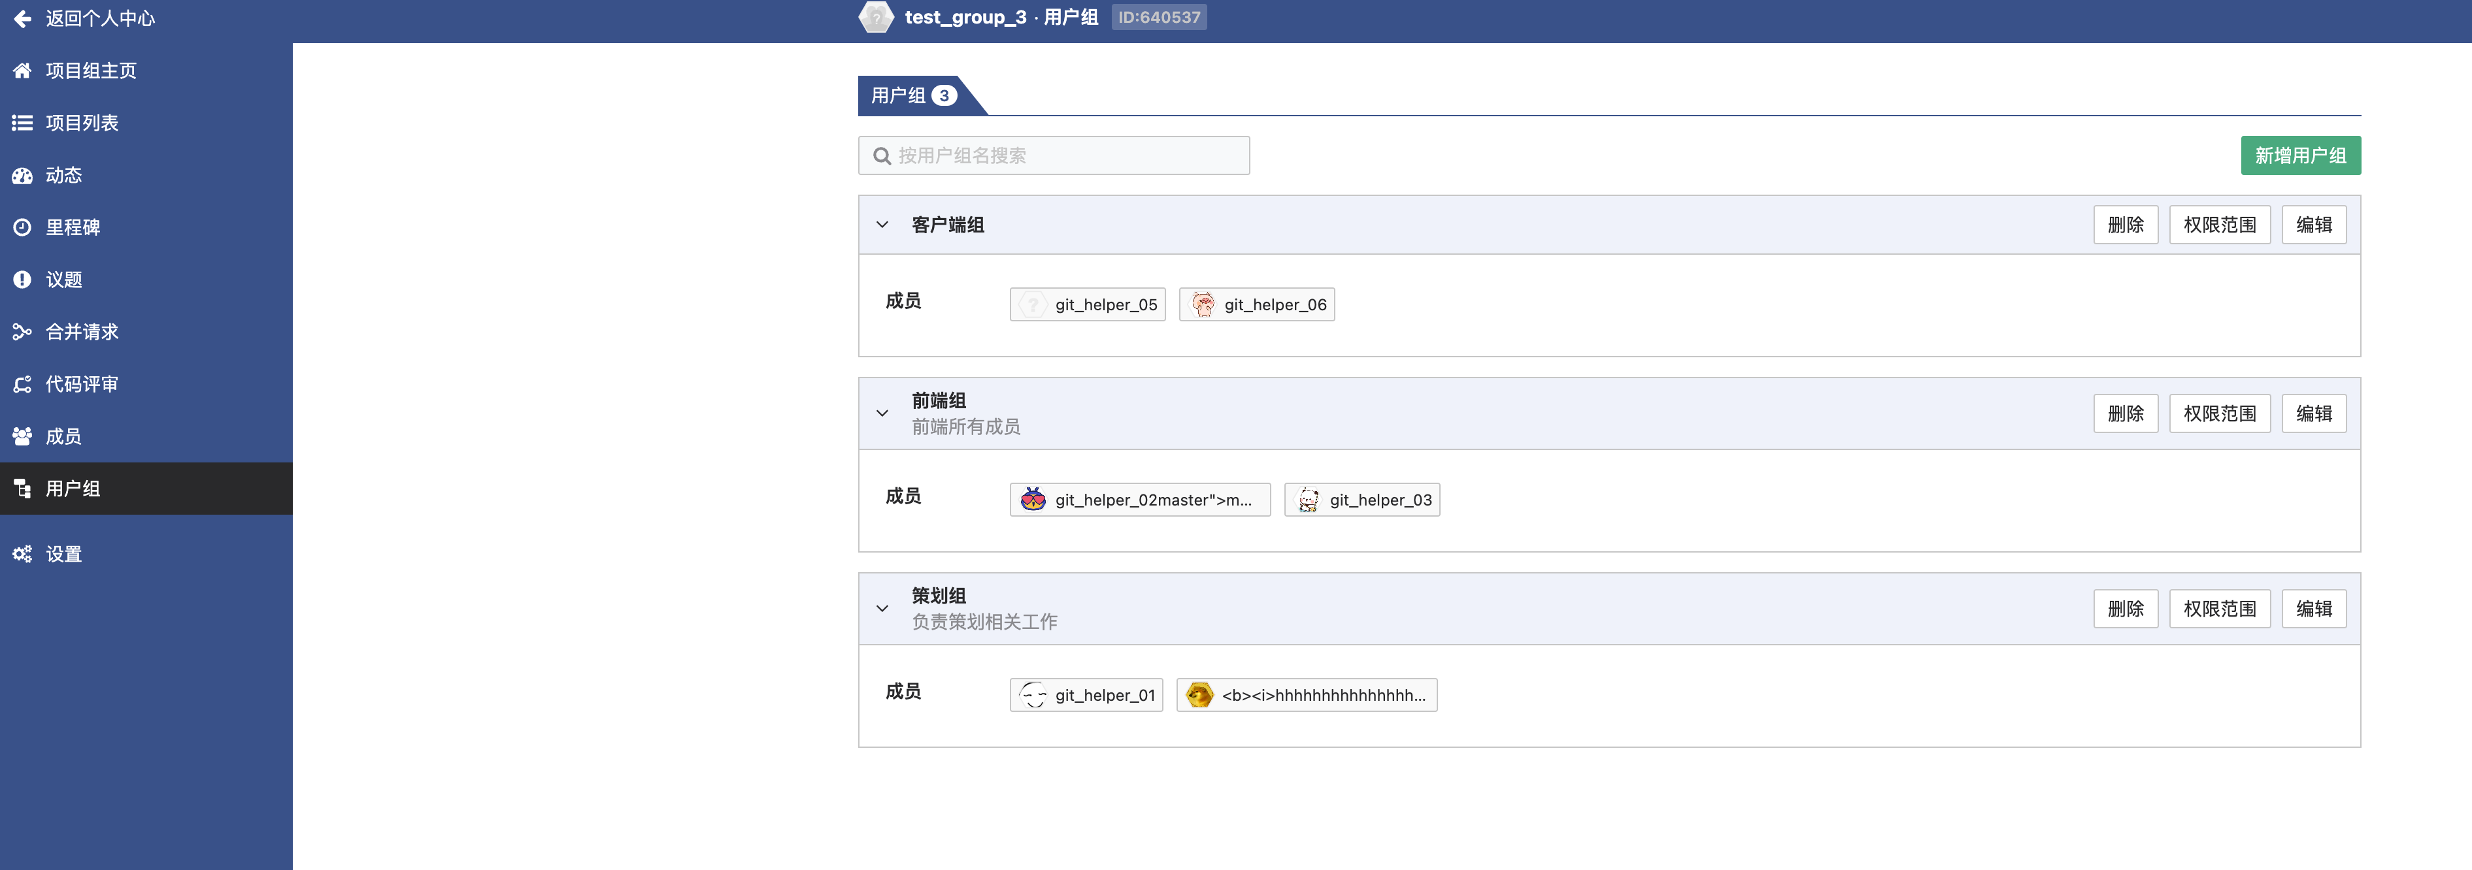
Task: Open the project group home icon
Action: point(22,71)
